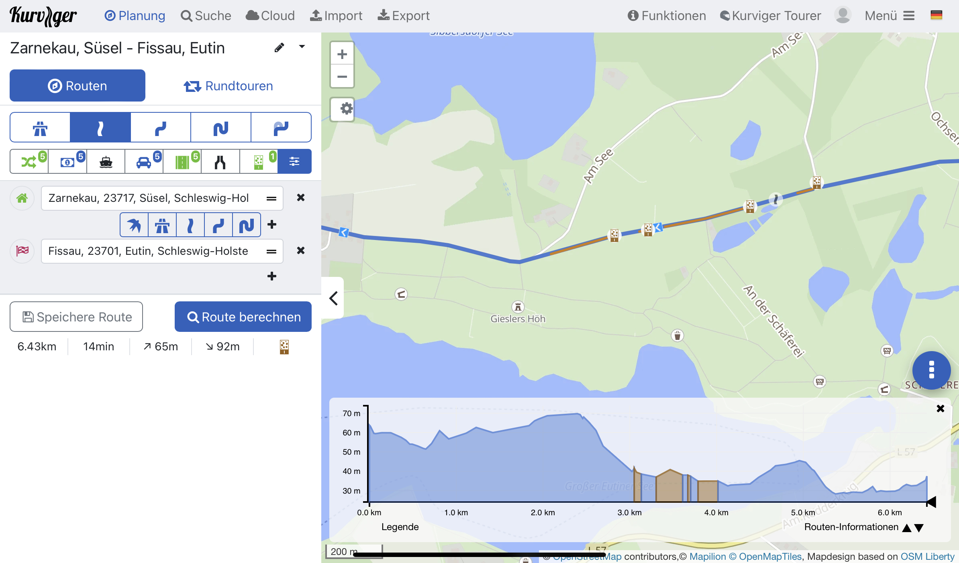Choose the extra curvy routing profile
959x563 pixels.
221,128
